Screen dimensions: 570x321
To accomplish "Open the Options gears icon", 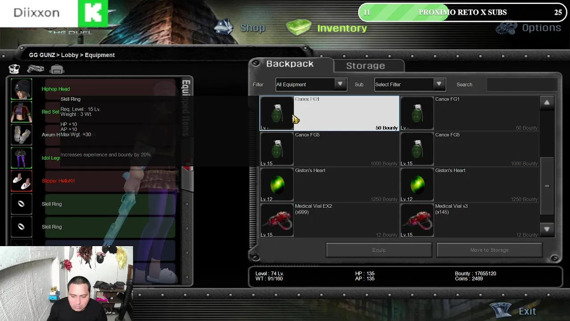I will click(506, 28).
